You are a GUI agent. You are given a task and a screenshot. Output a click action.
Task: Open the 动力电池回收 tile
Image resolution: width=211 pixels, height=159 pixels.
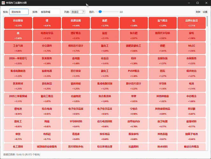105,124
